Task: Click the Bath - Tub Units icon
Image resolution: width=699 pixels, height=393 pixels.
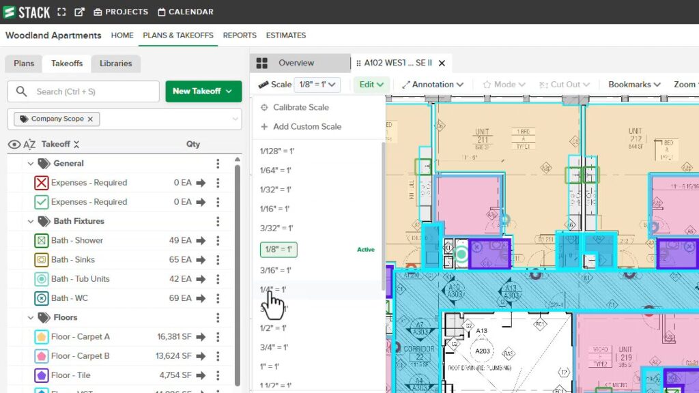Action: click(41, 279)
